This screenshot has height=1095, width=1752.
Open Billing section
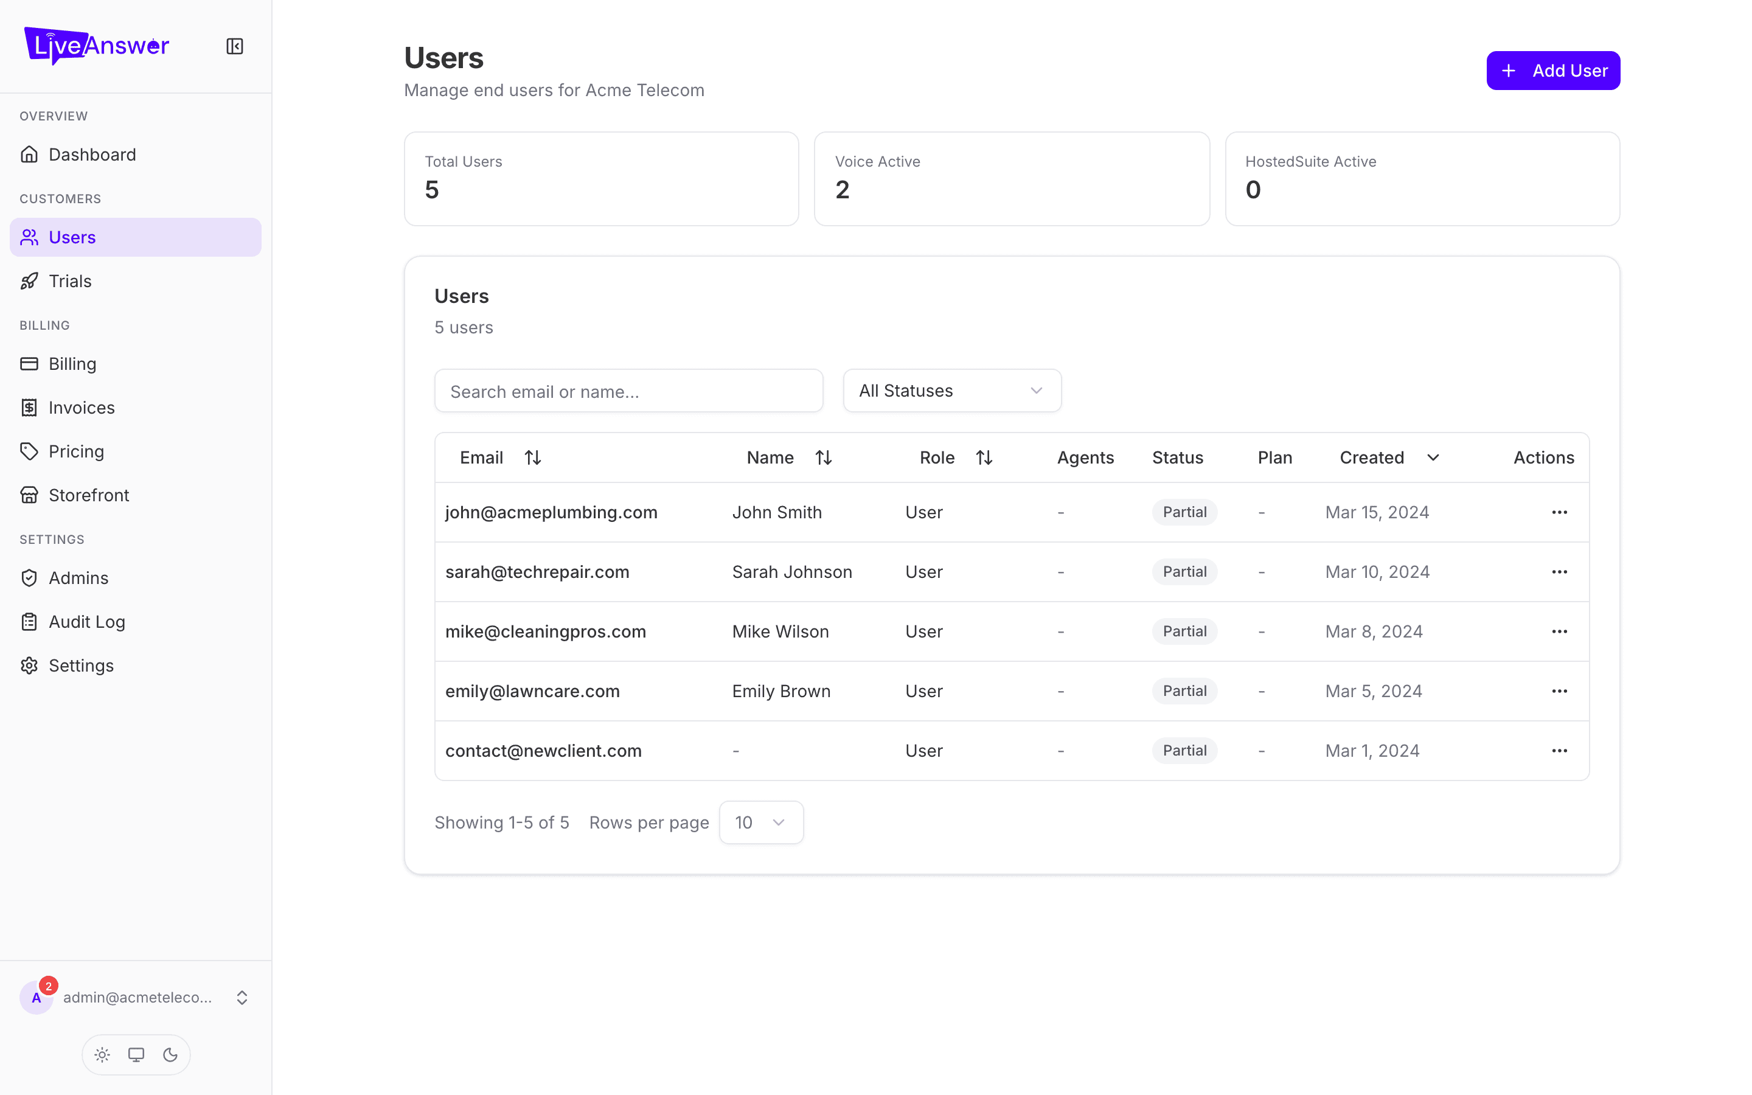pyautogui.click(x=136, y=364)
